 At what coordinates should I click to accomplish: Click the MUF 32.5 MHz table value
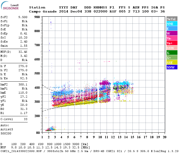coord(76,148)
